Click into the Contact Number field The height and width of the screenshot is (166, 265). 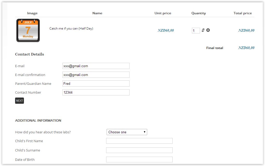(96, 92)
